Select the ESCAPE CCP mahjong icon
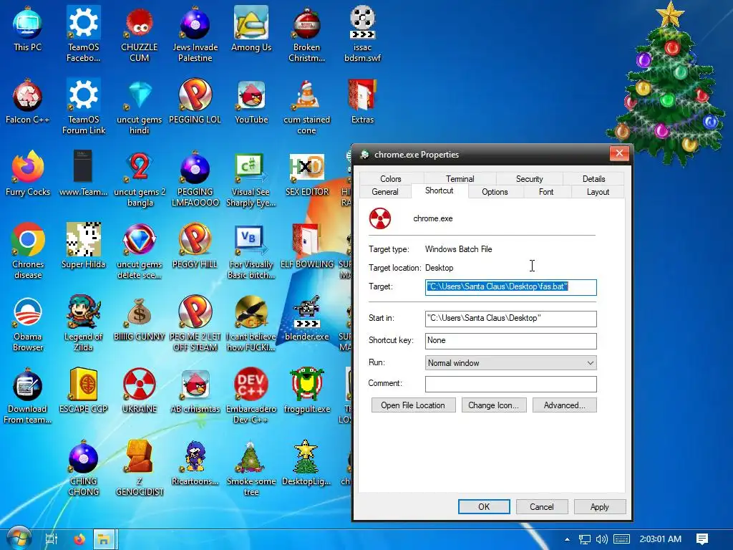The height and width of the screenshot is (550, 733). point(83,390)
